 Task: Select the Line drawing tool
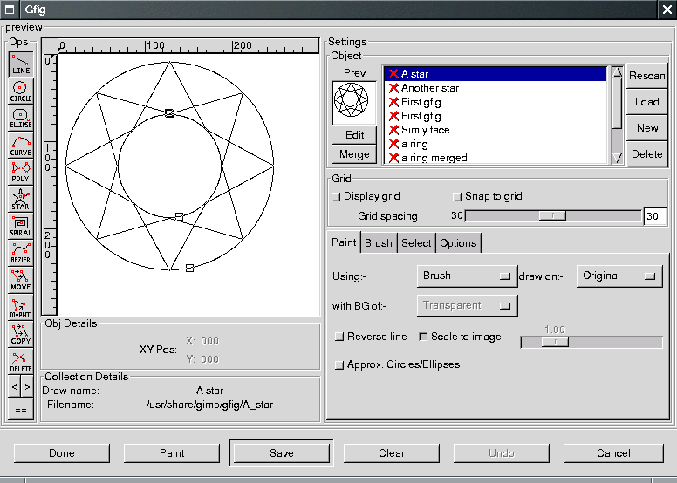tap(21, 64)
